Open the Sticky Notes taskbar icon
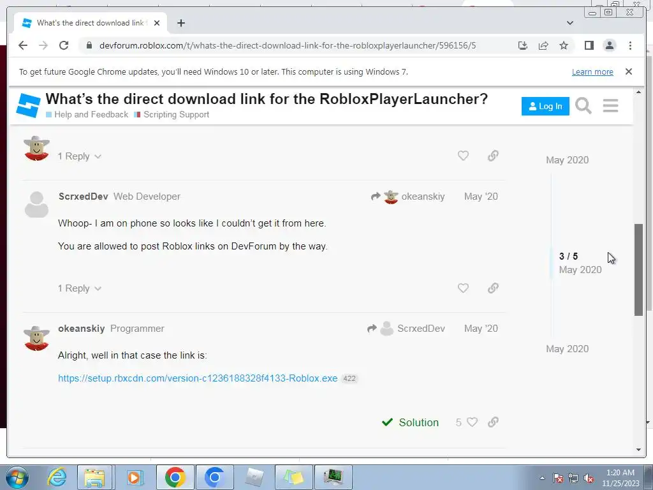This screenshot has width=653, height=490. (x=293, y=477)
